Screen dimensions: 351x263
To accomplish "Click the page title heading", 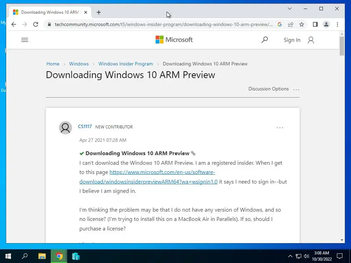I will point(131,75).
